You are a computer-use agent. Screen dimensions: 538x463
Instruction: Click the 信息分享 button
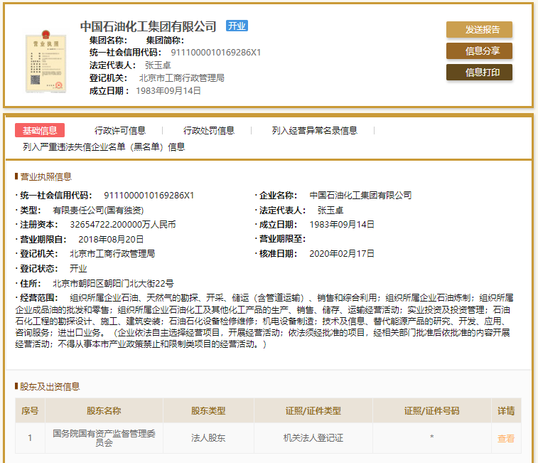tap(479, 50)
